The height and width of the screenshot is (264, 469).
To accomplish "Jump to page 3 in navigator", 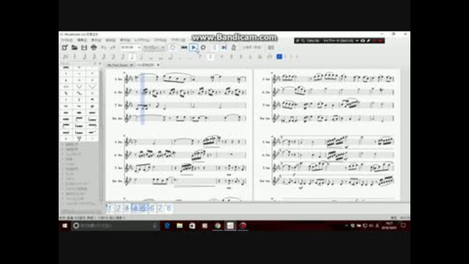I will click(x=127, y=208).
